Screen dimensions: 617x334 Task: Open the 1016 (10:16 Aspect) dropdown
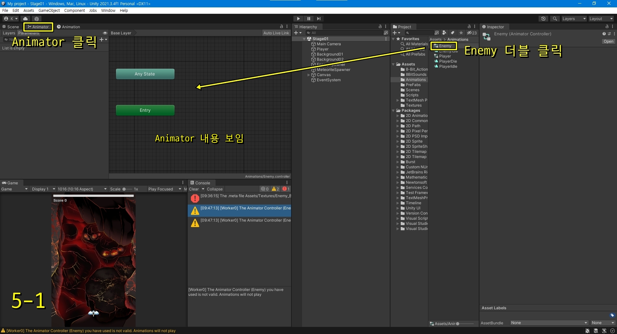(x=82, y=189)
